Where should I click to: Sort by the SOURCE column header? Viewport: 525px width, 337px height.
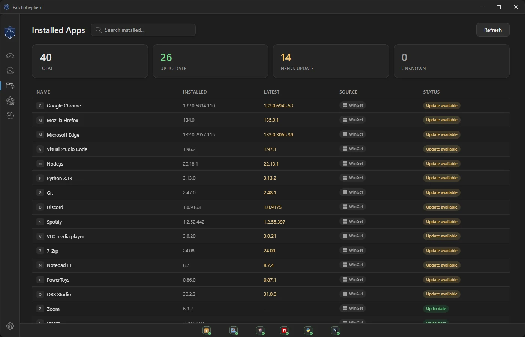348,92
